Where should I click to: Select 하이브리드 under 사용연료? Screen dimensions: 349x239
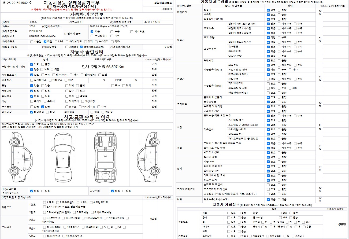coord(67,42)
